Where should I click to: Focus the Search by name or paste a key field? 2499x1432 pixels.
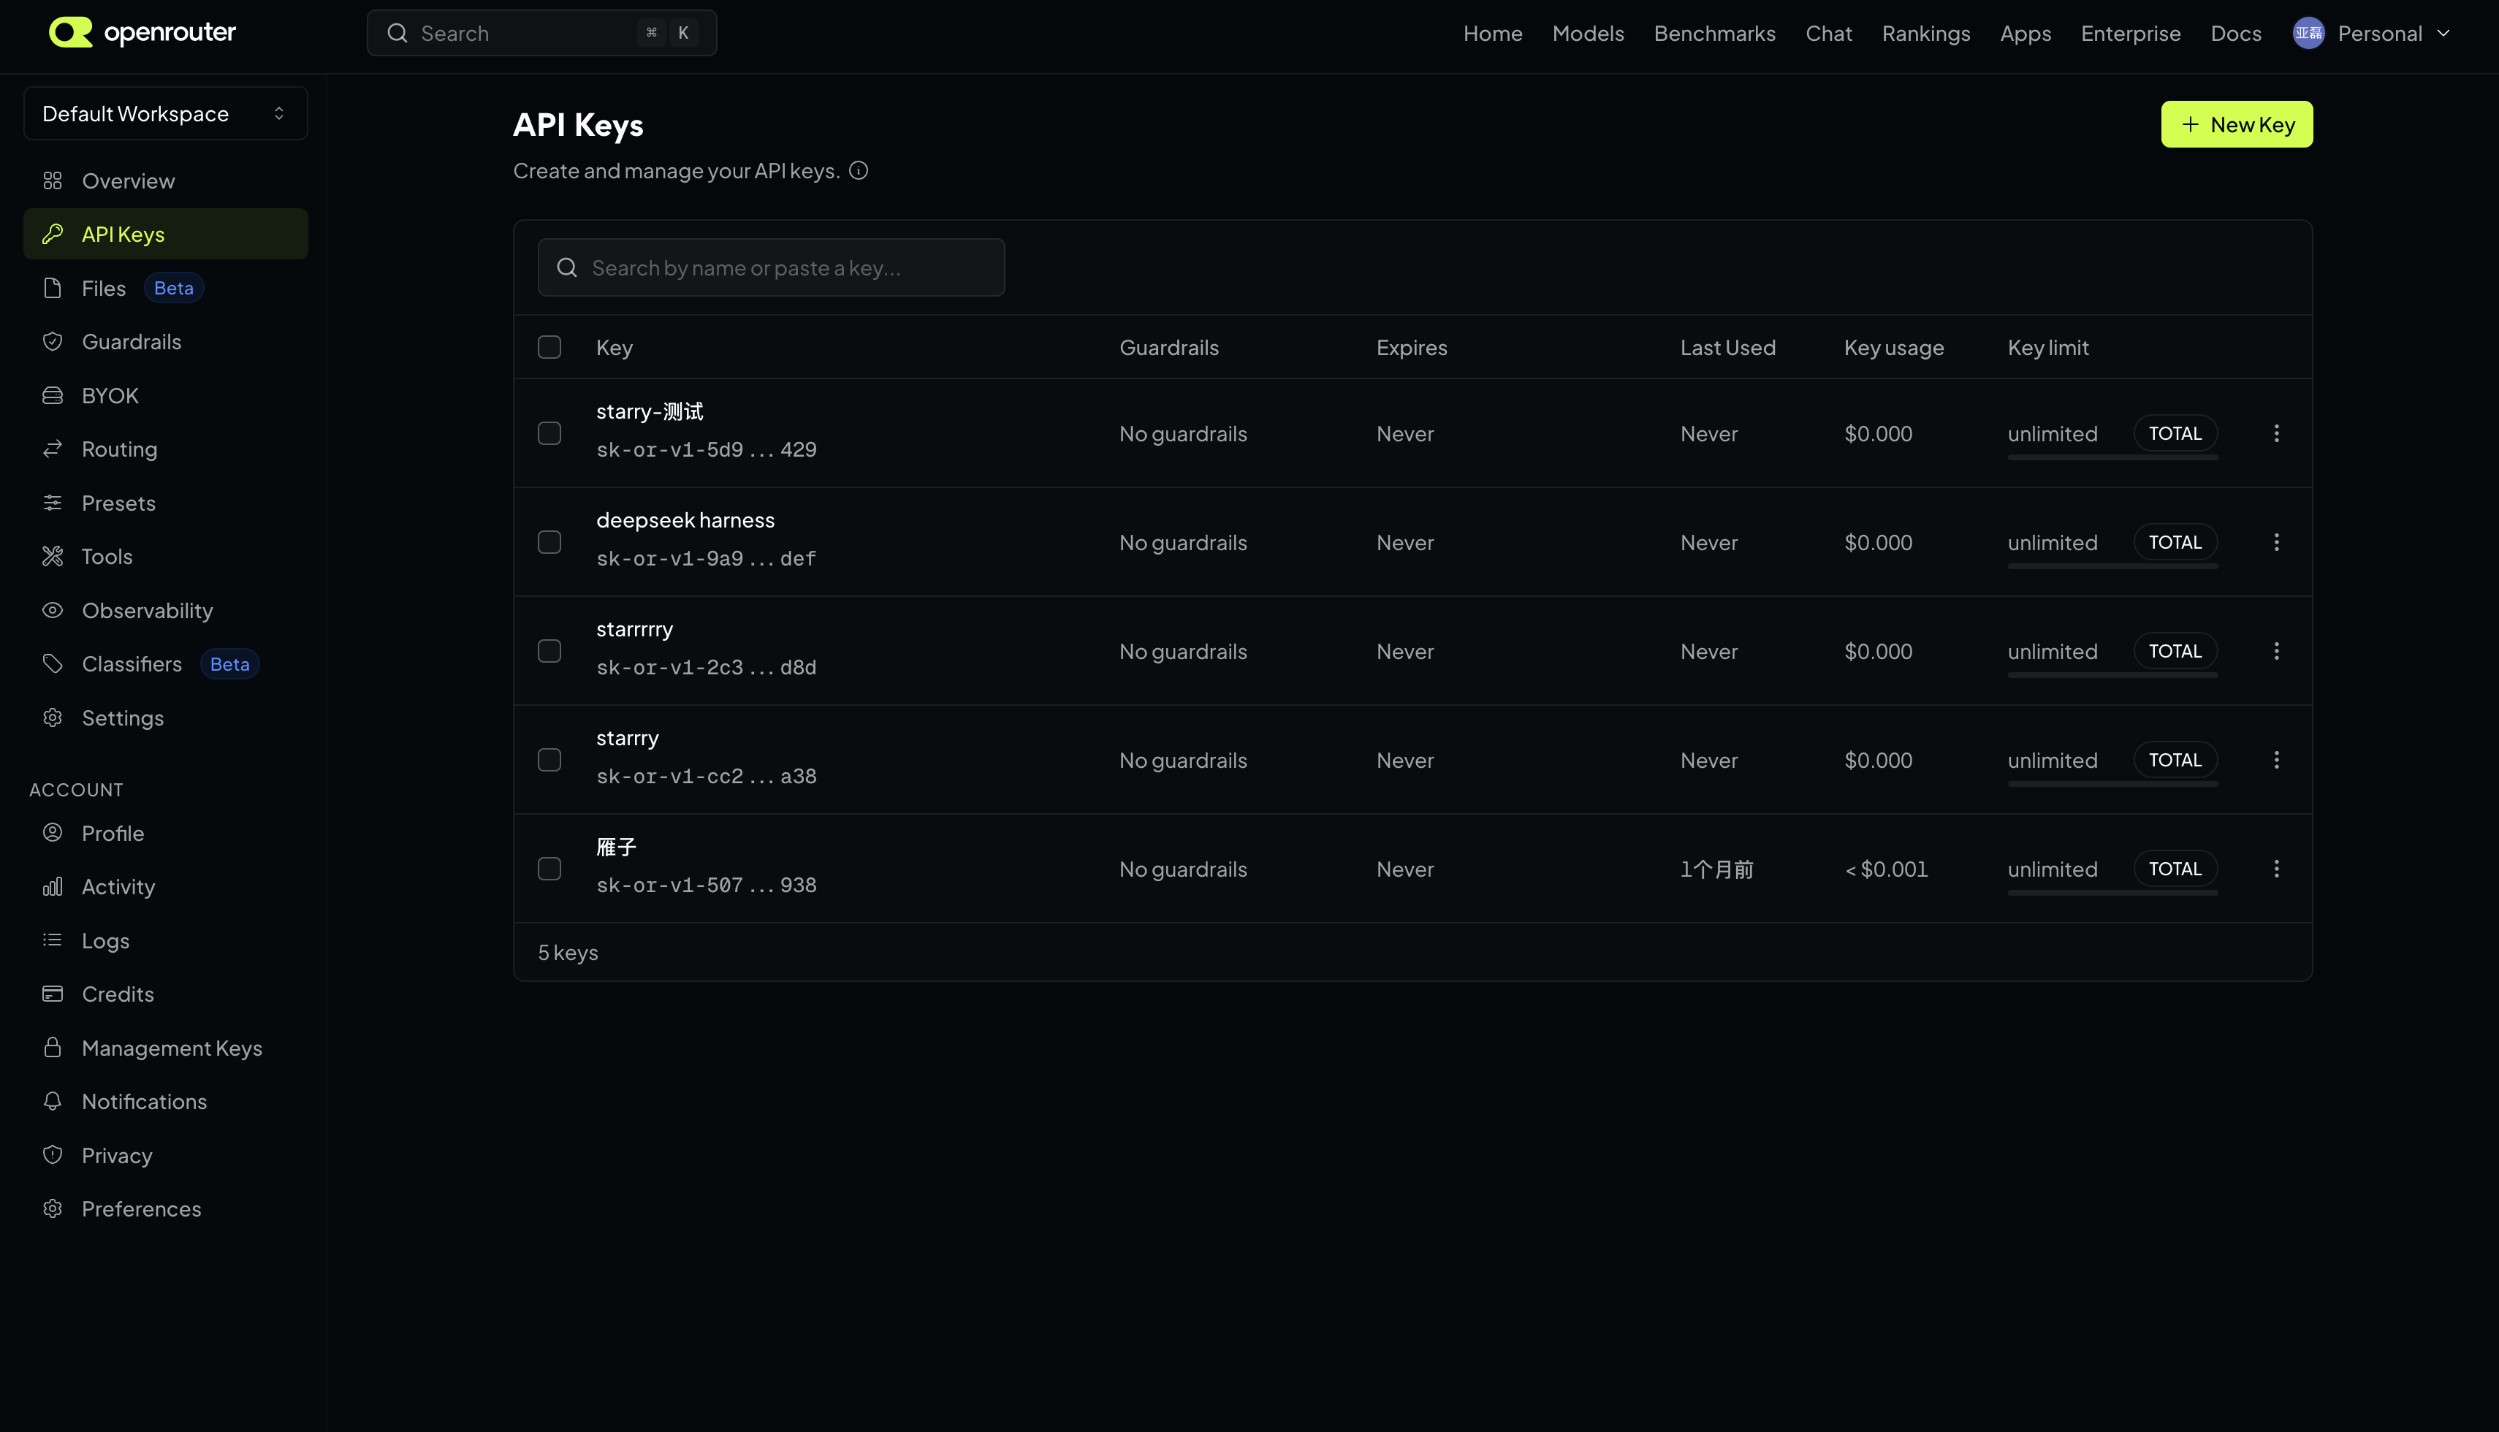pos(771,267)
